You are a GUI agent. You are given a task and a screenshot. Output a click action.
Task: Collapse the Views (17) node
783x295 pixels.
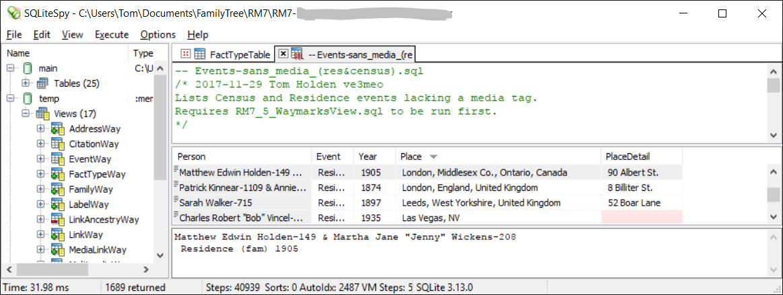[x=26, y=114]
